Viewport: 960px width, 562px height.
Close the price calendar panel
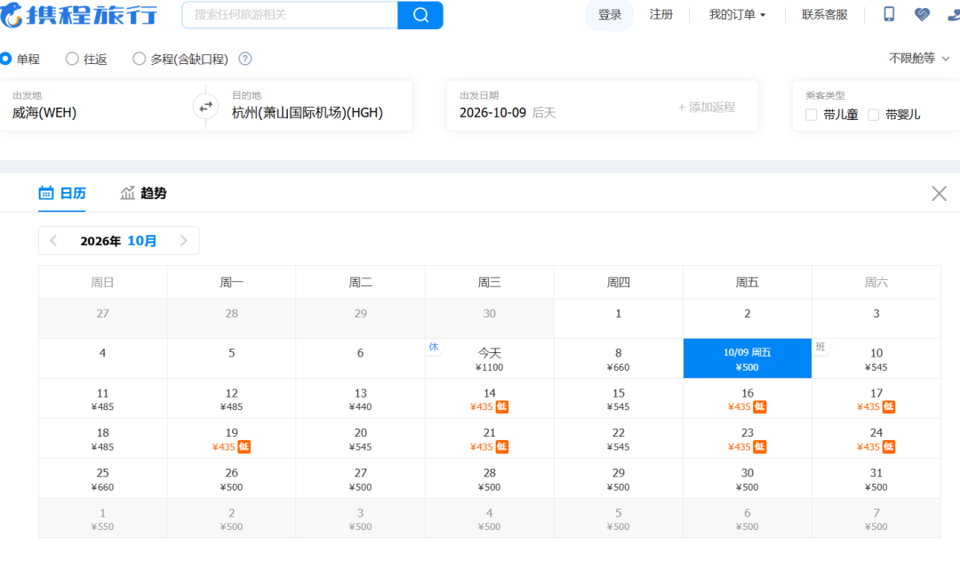tap(939, 194)
